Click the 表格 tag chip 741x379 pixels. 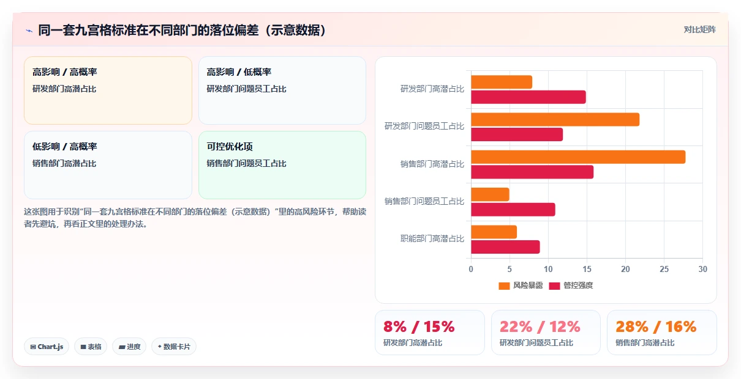tap(91, 347)
